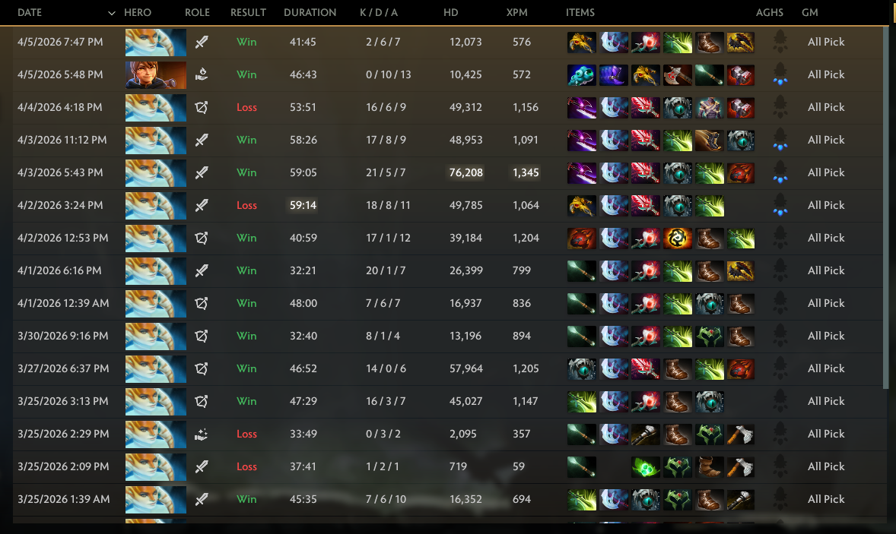Click the grey Aghanim's icon on 4/1/2026 6:16 PM row
This screenshot has height=534, width=896.
pyautogui.click(x=780, y=270)
